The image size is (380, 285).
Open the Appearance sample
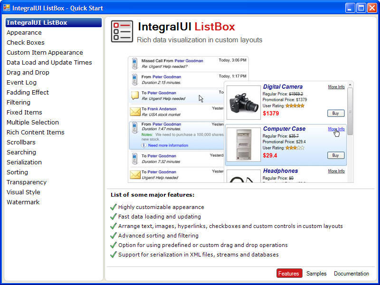click(x=24, y=32)
